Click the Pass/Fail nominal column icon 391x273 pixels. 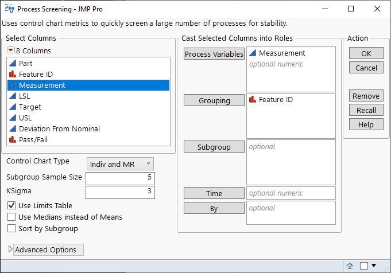(x=13, y=139)
